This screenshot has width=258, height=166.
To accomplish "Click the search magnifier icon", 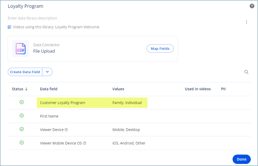I will coord(246,72).
